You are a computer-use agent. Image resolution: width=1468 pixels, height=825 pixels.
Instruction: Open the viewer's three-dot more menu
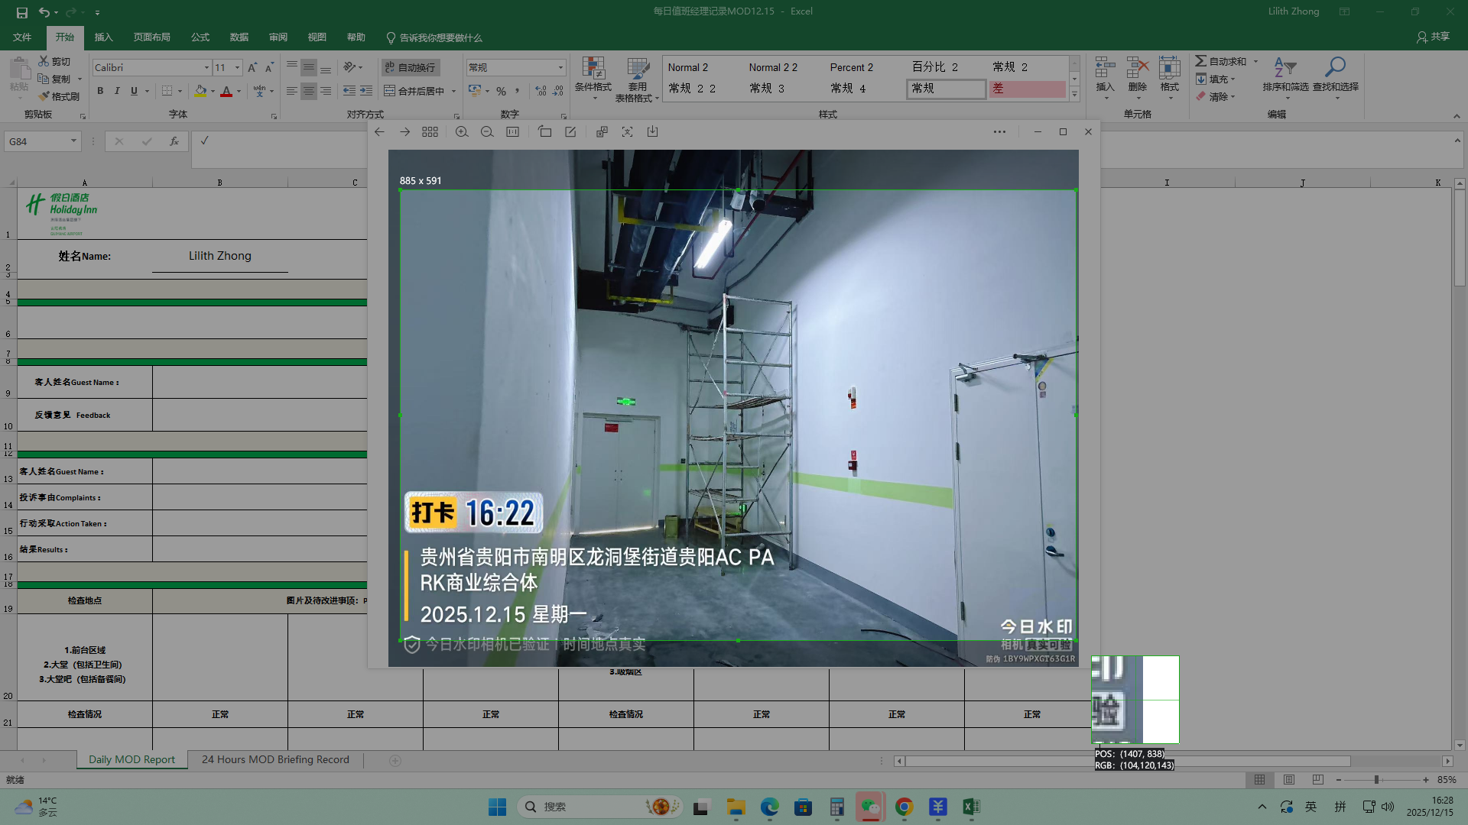tap(999, 132)
